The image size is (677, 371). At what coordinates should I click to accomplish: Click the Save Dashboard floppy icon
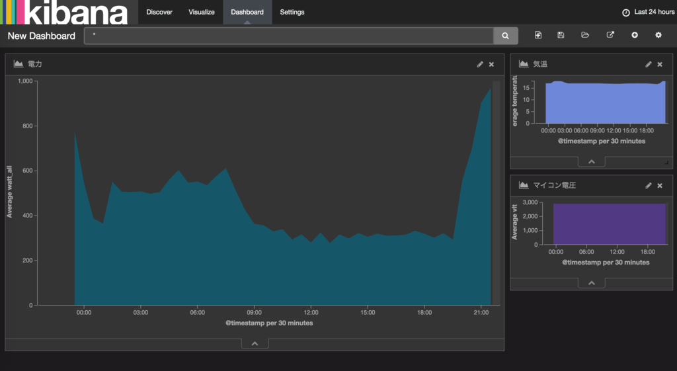pos(561,35)
